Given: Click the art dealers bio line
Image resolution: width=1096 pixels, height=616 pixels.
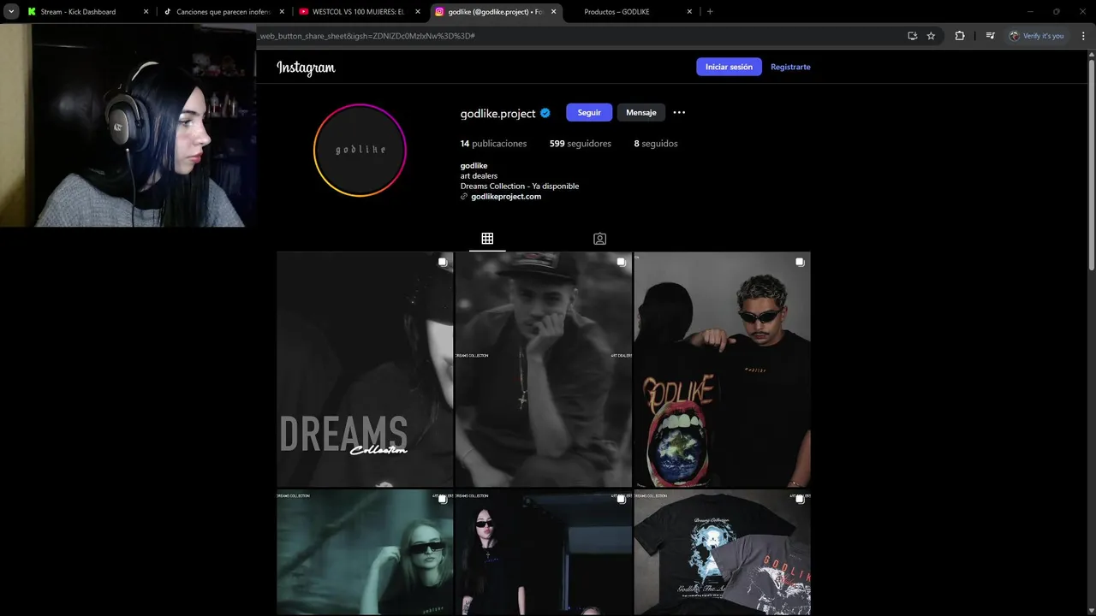Looking at the screenshot, I should coord(479,176).
